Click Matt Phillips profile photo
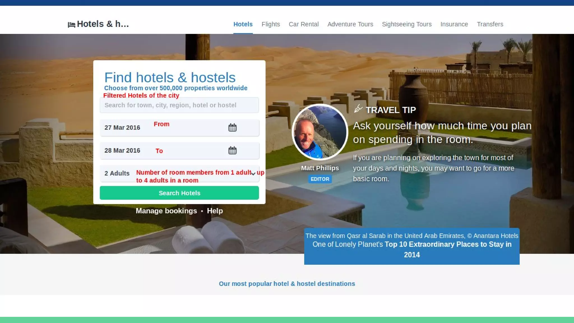574x323 pixels. tap(320, 132)
